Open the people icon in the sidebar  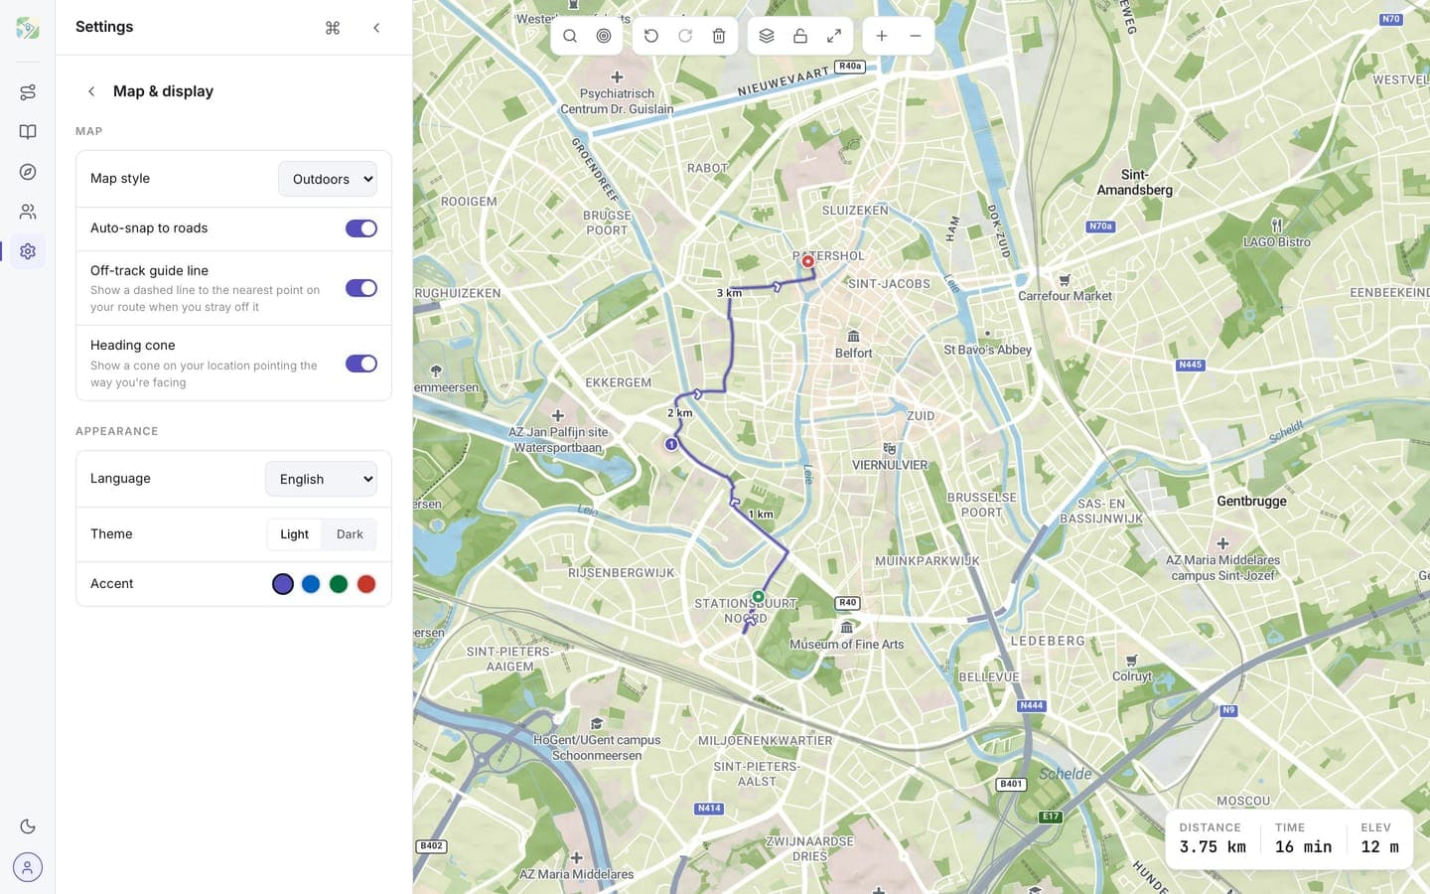[28, 212]
